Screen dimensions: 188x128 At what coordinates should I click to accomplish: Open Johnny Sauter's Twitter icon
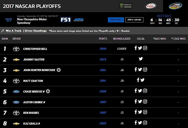coord(141,59)
